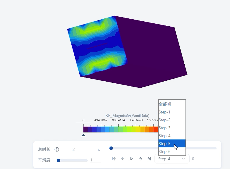Viewport: 230px width, 169px height.
Task: Click the frame progress slider handle
Action: [x=111, y=148]
